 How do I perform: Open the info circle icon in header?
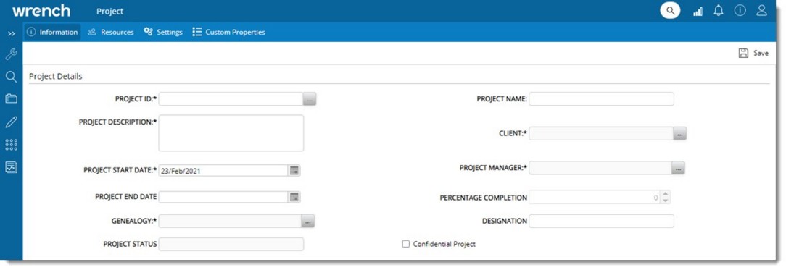(x=740, y=11)
